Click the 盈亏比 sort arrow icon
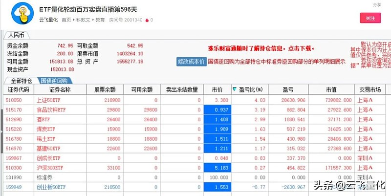This screenshot has width=391, height=196. coord(235,89)
